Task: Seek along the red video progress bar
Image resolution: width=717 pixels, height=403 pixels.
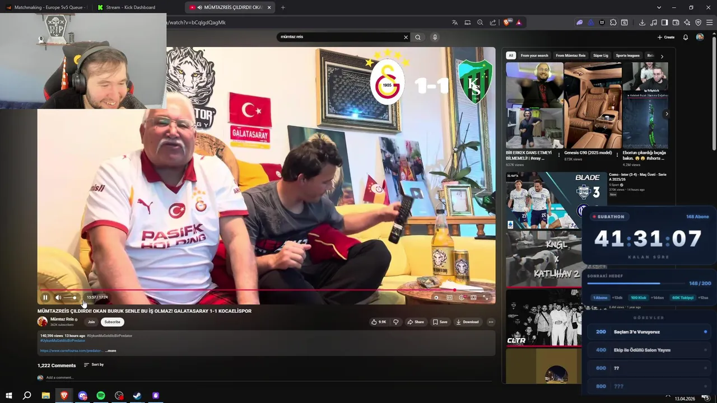Action: [x=266, y=290]
